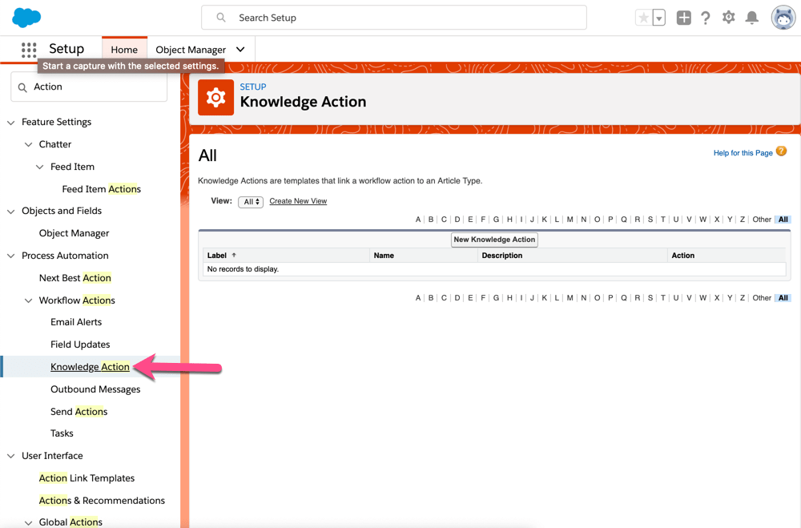Select Other in the top alphabet bar

pos(761,220)
